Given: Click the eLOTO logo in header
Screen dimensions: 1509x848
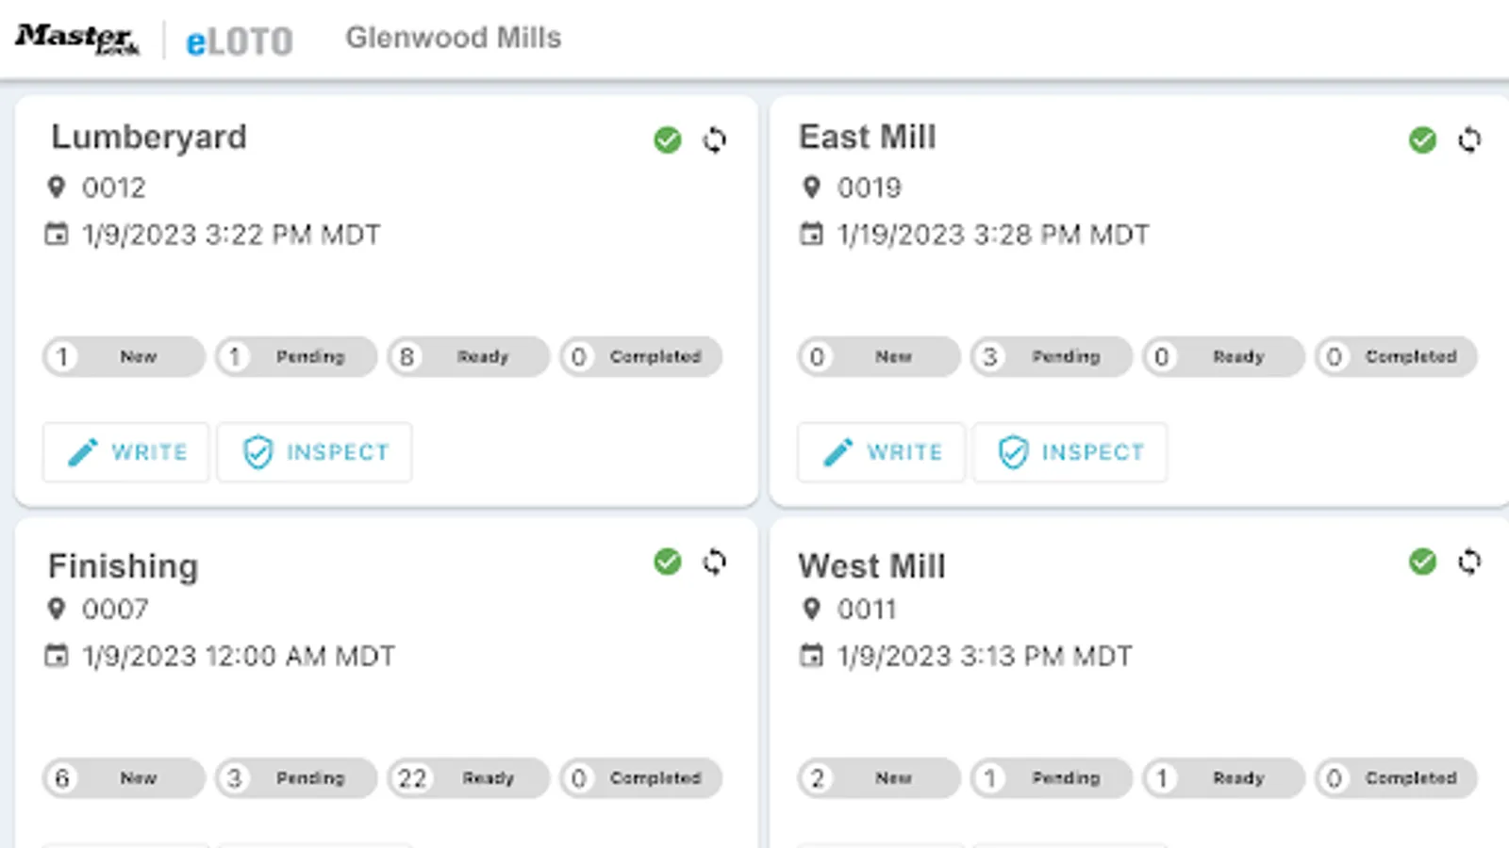Looking at the screenshot, I should pos(239,41).
